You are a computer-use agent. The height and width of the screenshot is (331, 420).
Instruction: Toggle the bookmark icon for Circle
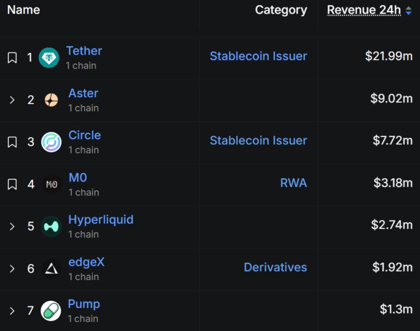click(x=13, y=142)
